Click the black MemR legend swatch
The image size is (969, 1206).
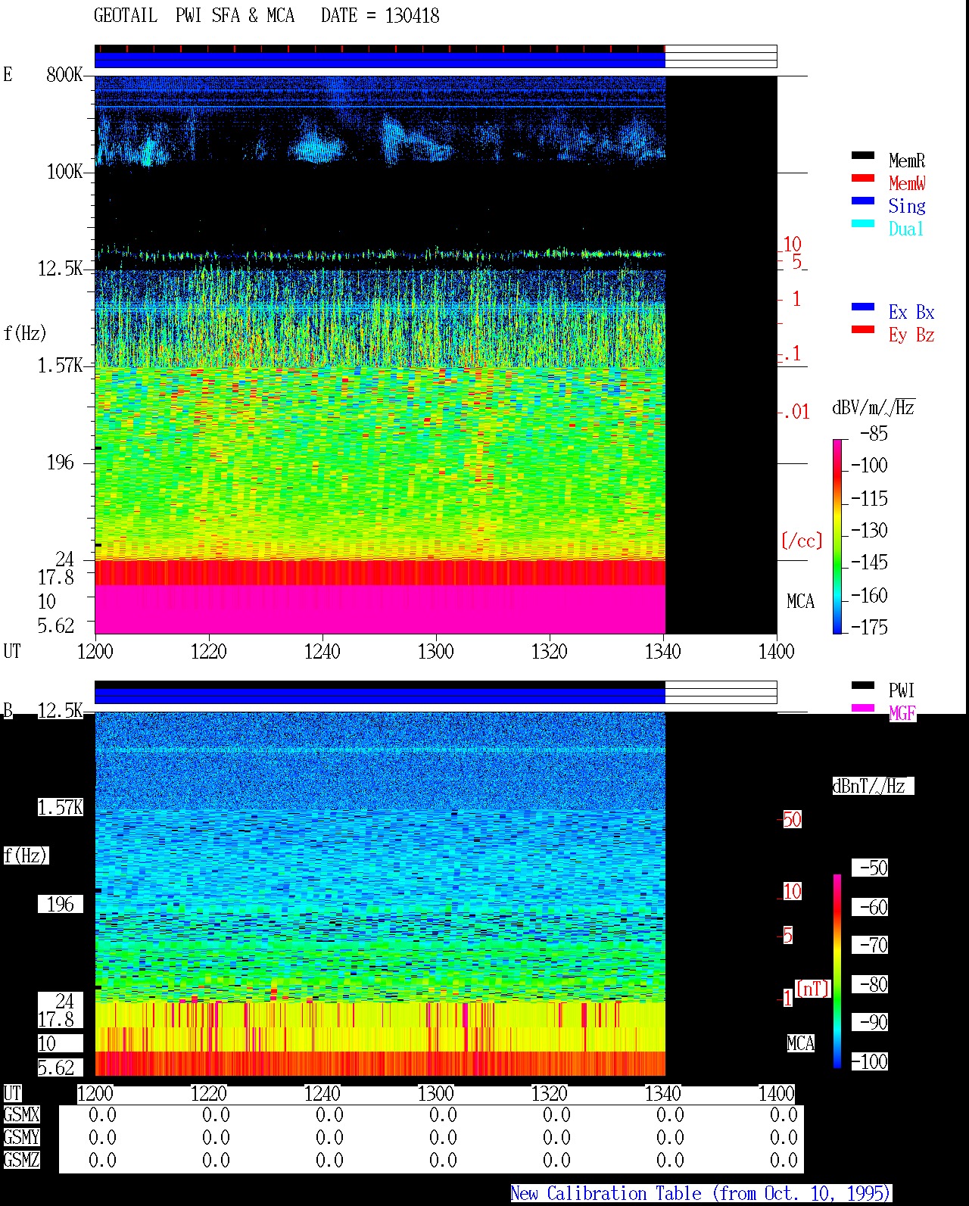click(x=863, y=155)
